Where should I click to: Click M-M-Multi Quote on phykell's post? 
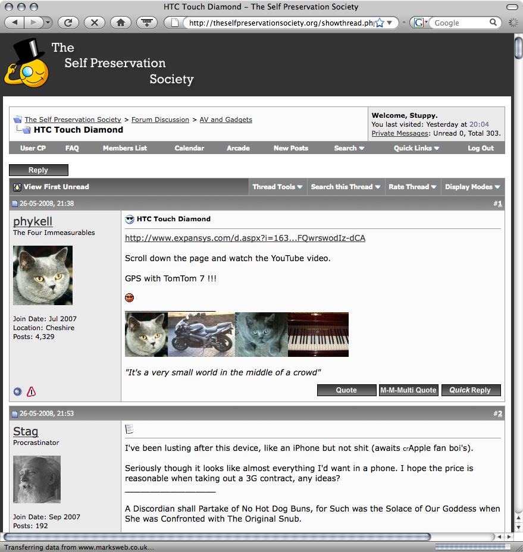409,390
